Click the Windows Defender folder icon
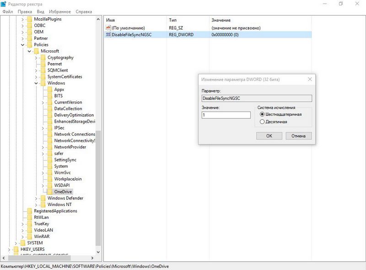The image size is (366, 270). tap(43, 198)
